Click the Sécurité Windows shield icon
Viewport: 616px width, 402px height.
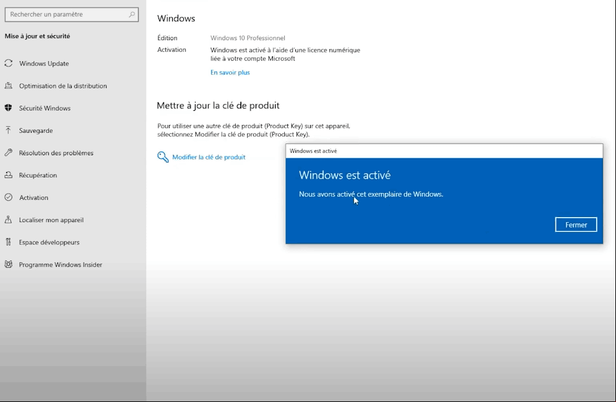coord(8,108)
